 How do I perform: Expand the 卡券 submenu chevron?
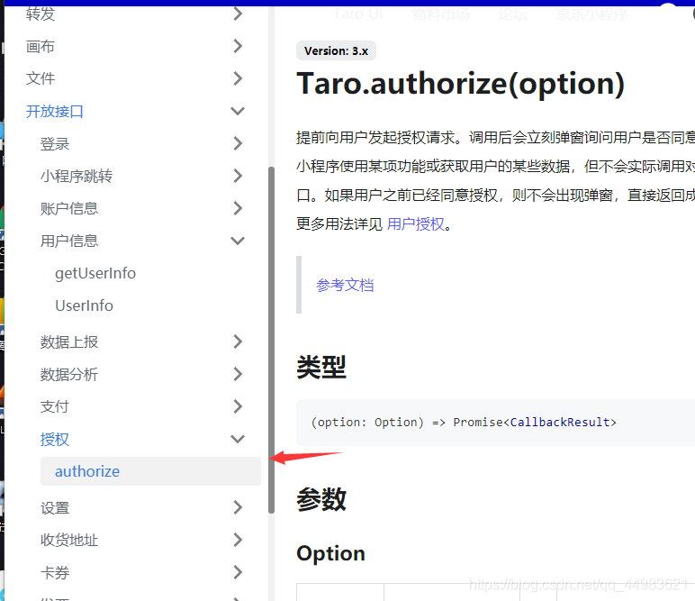coord(238,572)
